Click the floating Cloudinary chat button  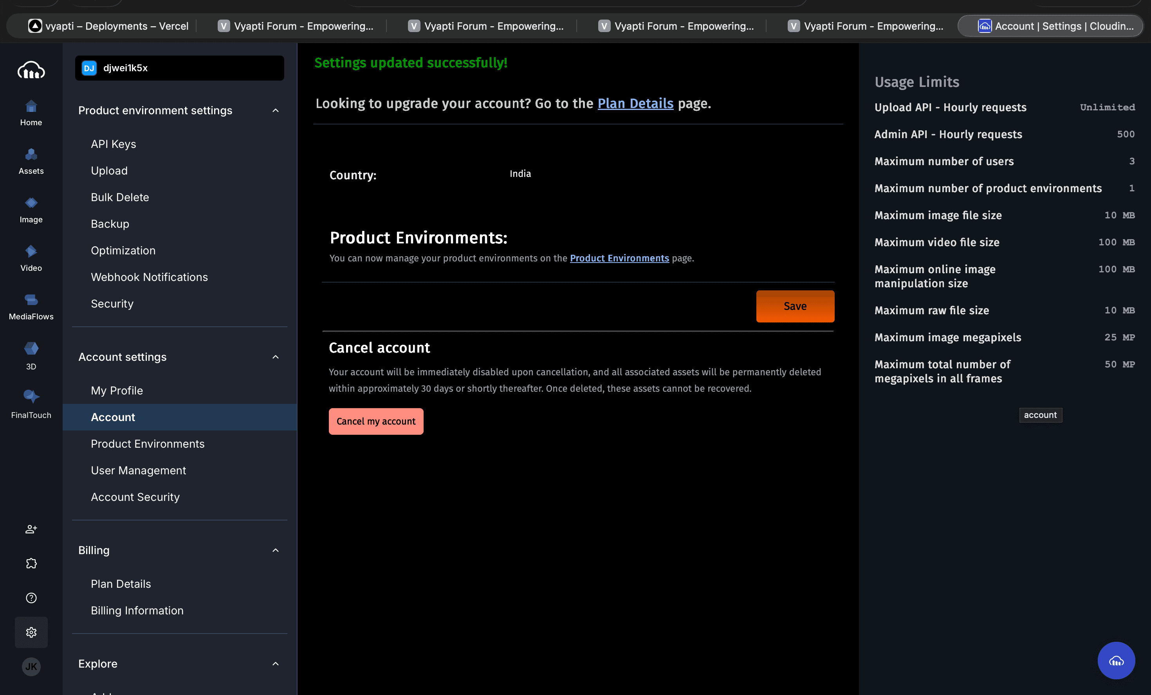coord(1115,660)
